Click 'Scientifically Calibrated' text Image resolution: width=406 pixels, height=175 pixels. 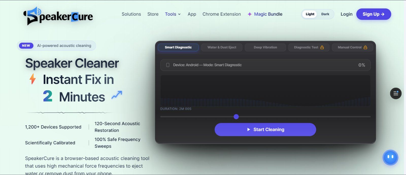click(x=50, y=143)
